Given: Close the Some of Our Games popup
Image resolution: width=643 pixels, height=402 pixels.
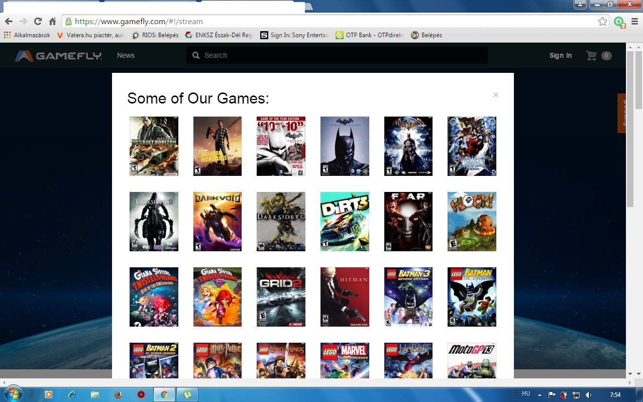Looking at the screenshot, I should point(496,95).
